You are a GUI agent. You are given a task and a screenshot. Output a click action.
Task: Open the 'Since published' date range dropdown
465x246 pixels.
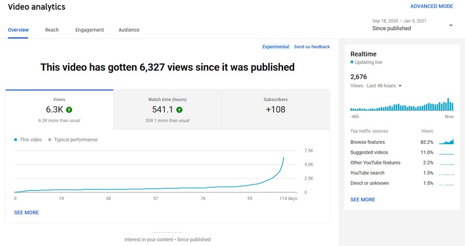click(451, 25)
